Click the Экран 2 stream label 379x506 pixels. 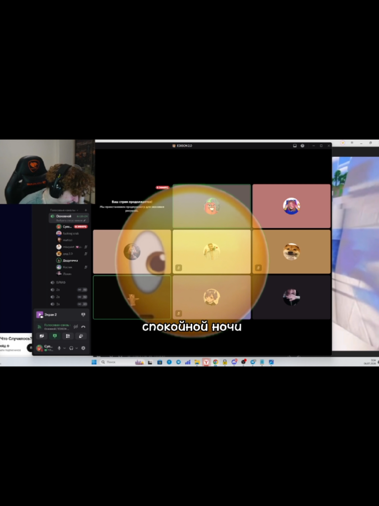click(x=51, y=314)
